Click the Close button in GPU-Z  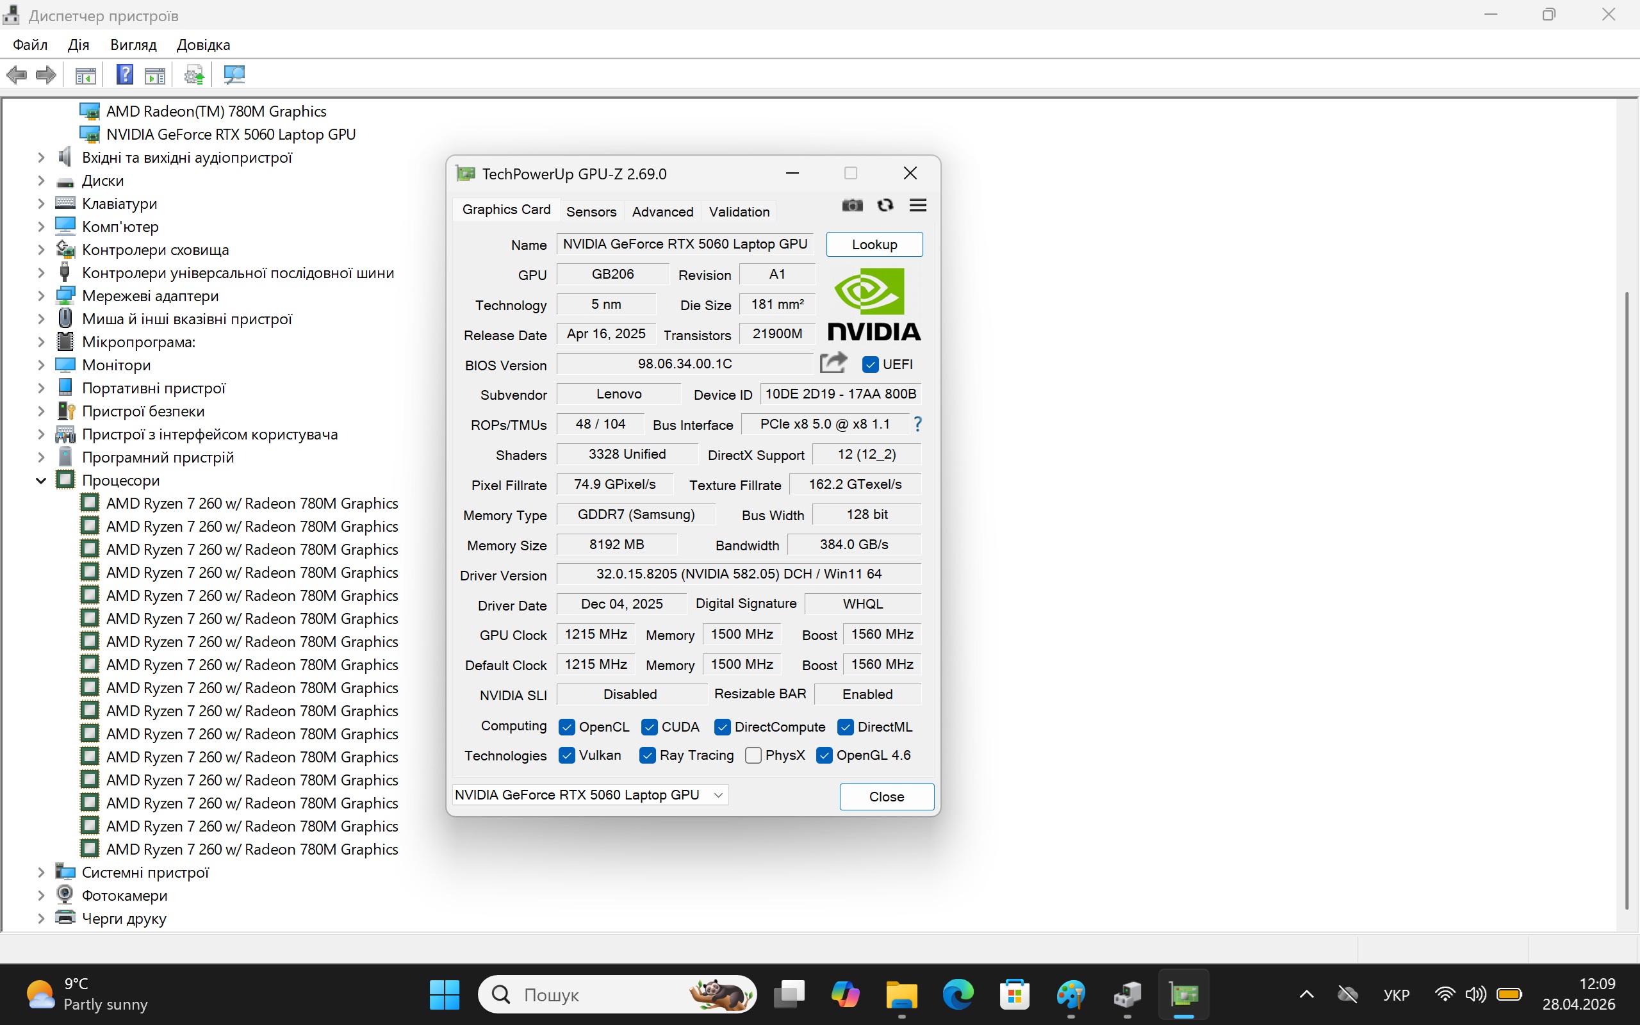pyautogui.click(x=886, y=796)
